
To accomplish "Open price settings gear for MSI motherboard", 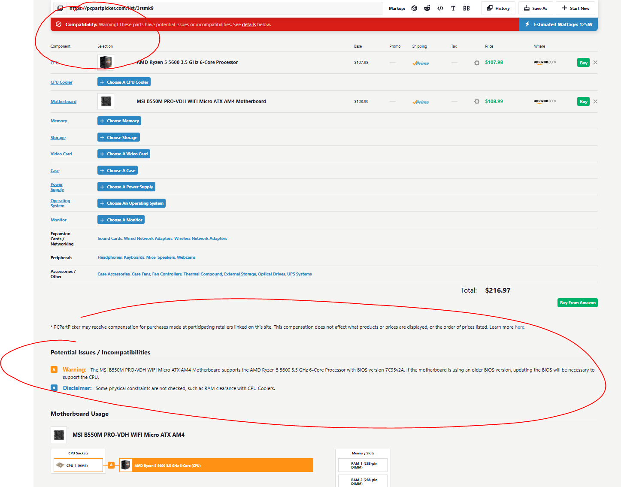I will click(477, 102).
